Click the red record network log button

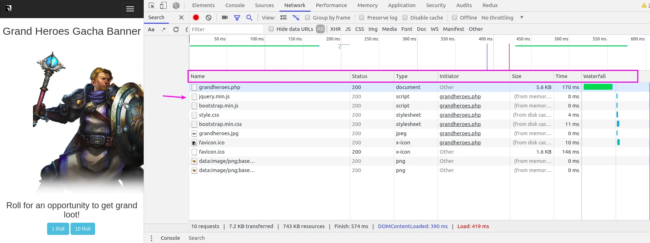(196, 17)
